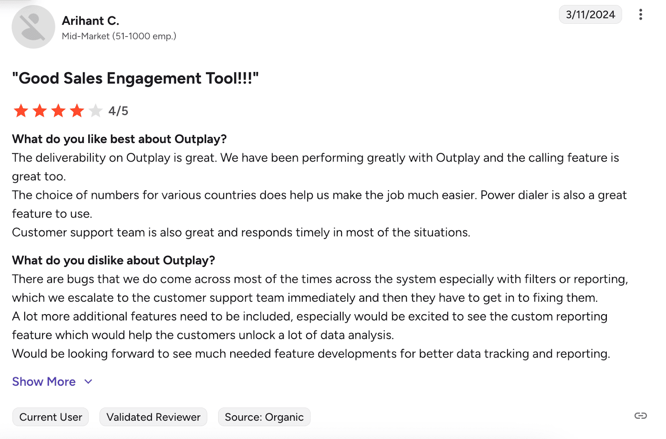Click the Mid-Market (51-1000 emp.) label
666x439 pixels.
[x=119, y=36]
